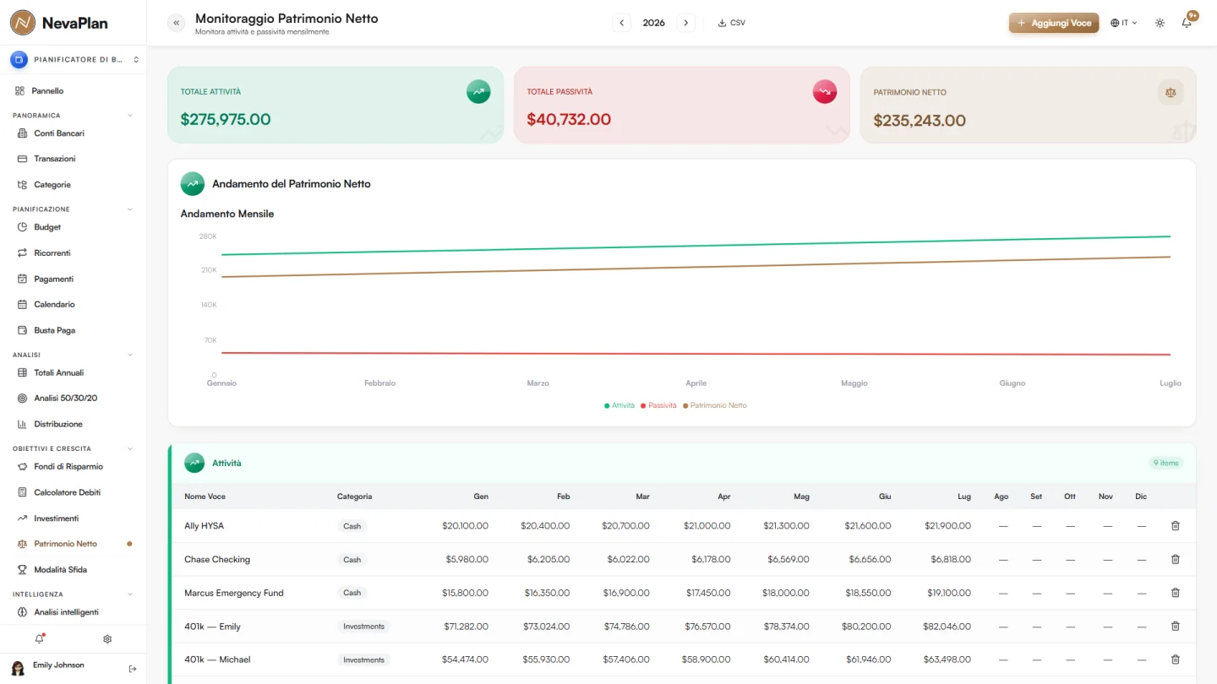Click the Calcolatore Debiti calculator icon
The height and width of the screenshot is (684, 1217).
coord(23,492)
